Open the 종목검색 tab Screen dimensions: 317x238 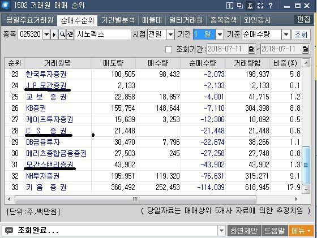(223, 20)
